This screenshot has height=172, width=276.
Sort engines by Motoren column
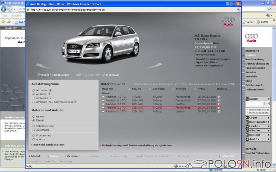[x=129, y=89]
